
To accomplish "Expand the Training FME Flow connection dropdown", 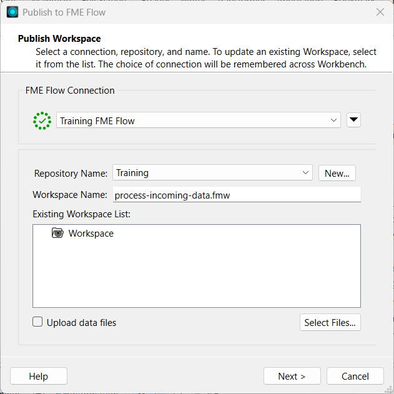I will pyautogui.click(x=334, y=121).
